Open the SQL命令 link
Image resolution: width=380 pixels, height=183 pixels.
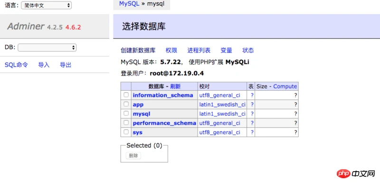(16, 65)
